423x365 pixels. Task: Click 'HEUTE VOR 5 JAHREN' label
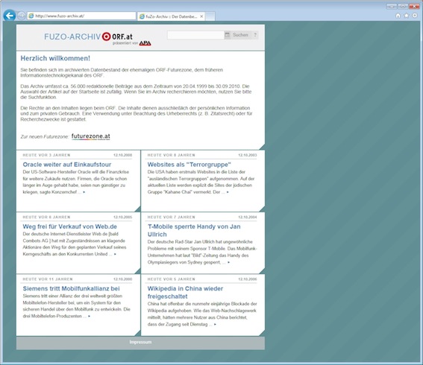tap(171, 279)
